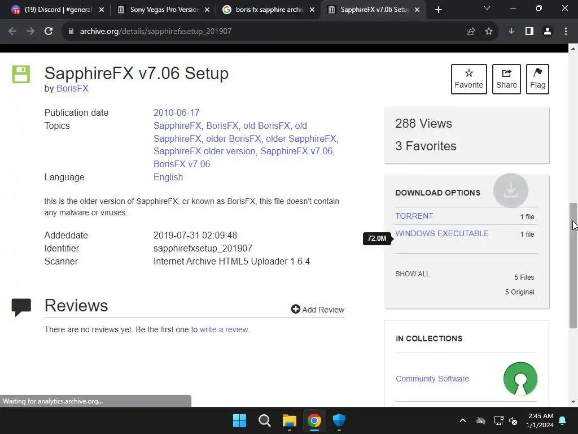Image resolution: width=578 pixels, height=434 pixels.
Task: Open Community Software collection logo
Action: click(520, 379)
